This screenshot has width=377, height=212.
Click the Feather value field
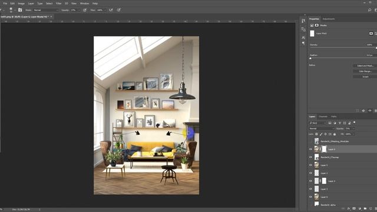[x=369, y=55]
